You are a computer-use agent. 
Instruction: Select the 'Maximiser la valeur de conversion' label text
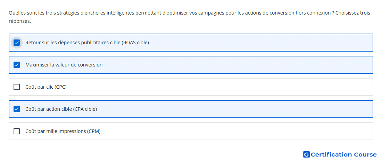coord(64,65)
